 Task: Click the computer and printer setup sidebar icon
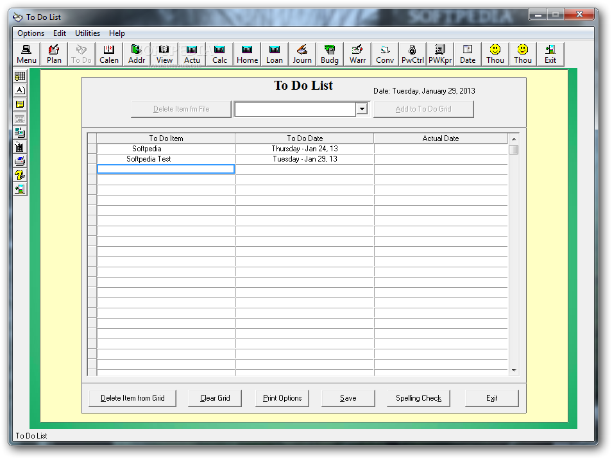pos(20,133)
